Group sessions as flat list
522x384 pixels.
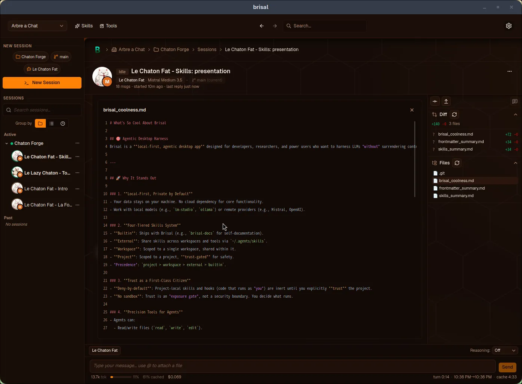coord(51,123)
